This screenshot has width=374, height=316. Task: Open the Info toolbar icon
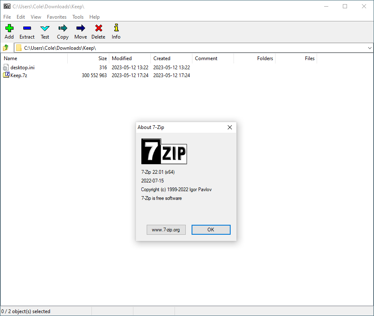click(116, 28)
